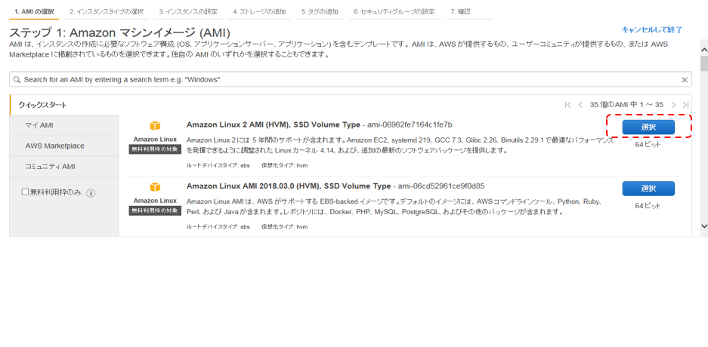
Task: Open step 6. セキュリティグループの設定 tab
Action: 394,12
